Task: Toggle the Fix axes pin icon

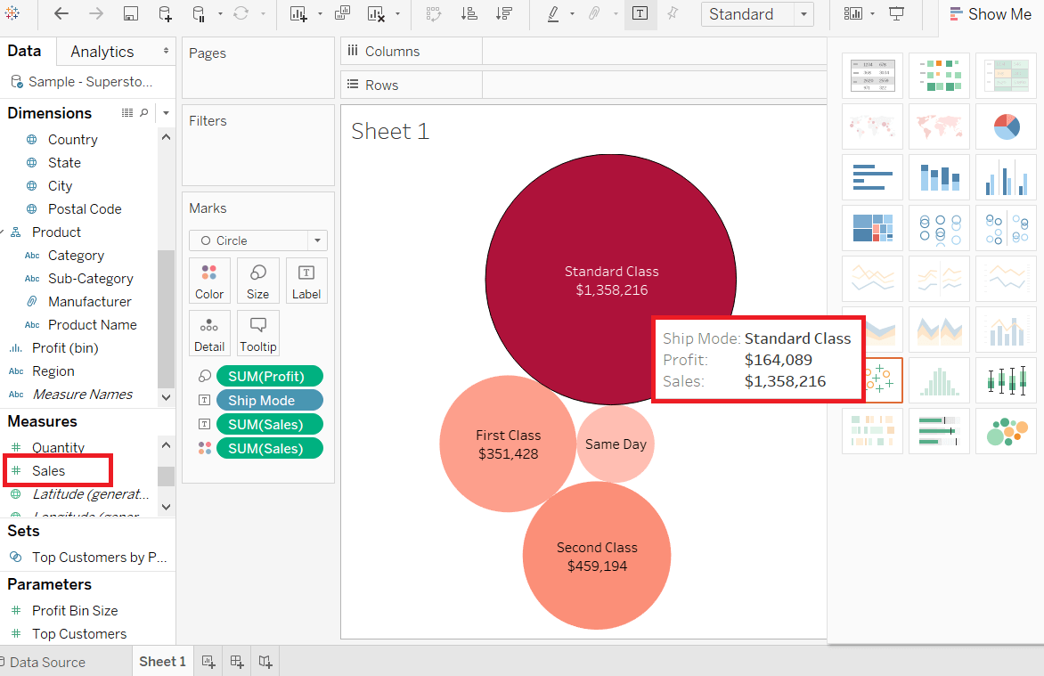Action: pyautogui.click(x=673, y=13)
